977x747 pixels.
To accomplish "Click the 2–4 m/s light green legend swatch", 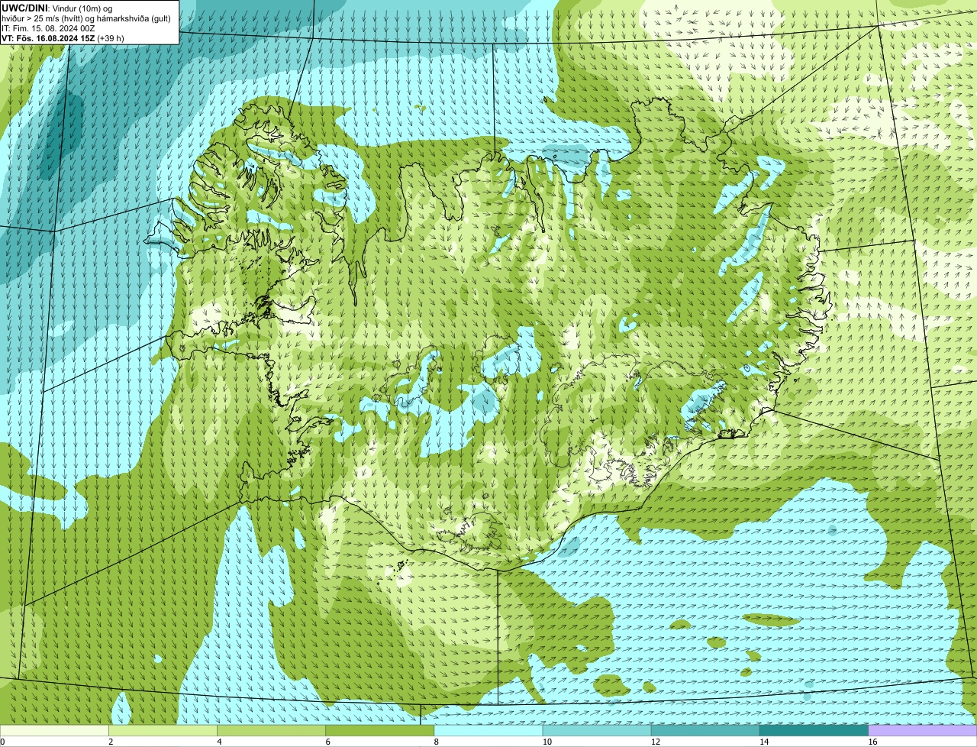I will [163, 730].
